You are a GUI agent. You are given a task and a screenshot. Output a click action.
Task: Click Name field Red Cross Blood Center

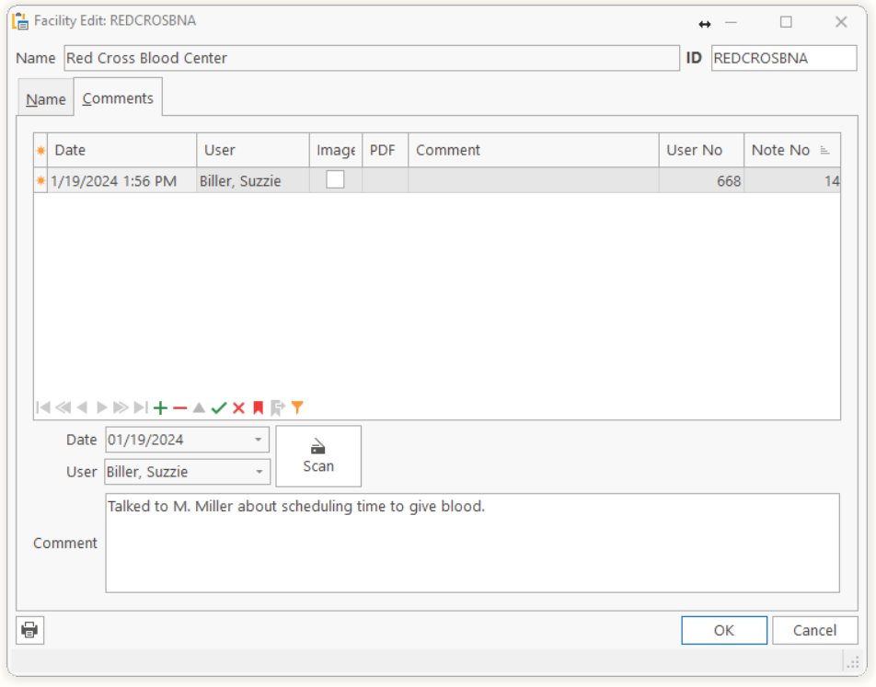372,58
